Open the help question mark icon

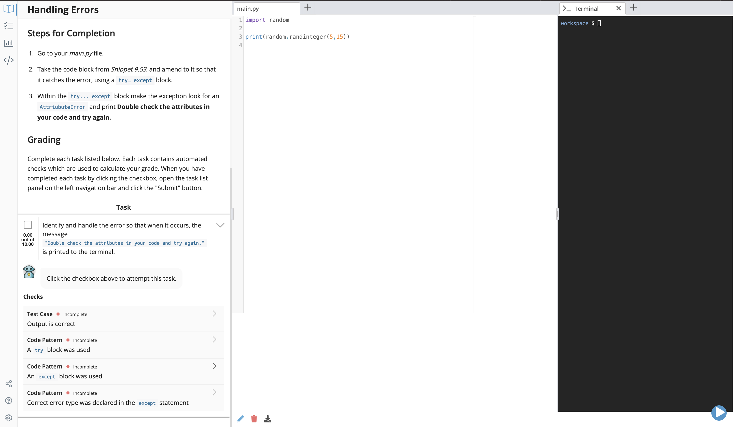click(x=9, y=401)
